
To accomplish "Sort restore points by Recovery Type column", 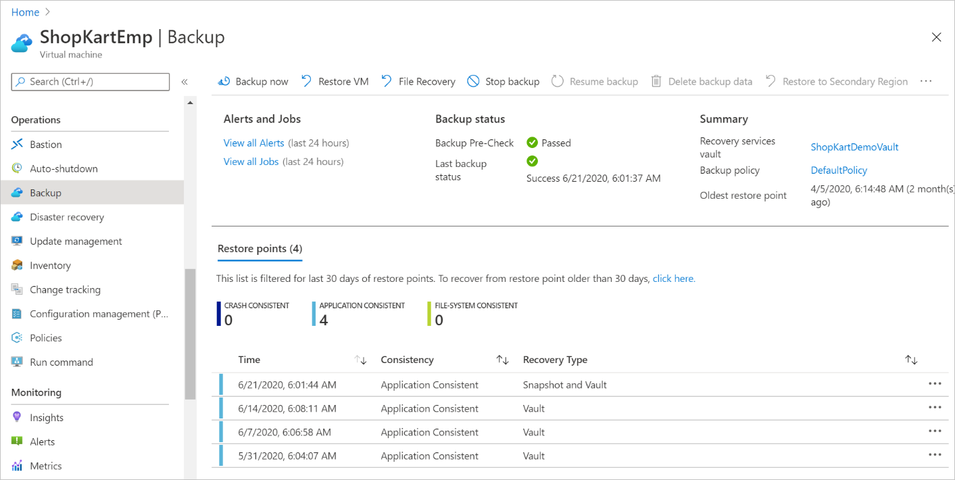I will (x=911, y=360).
